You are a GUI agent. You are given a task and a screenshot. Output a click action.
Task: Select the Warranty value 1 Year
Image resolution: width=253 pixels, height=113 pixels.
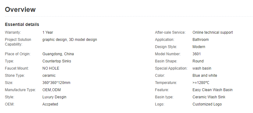(x=48, y=32)
